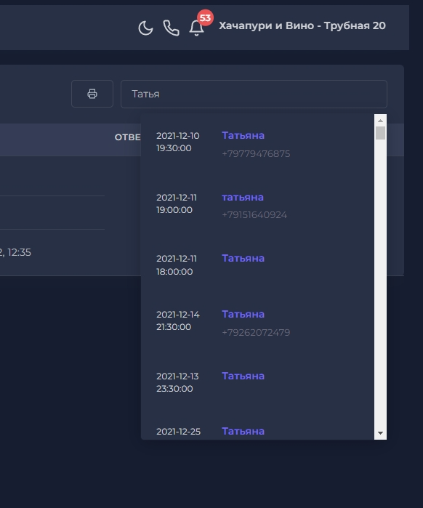Viewport: 423px width, 508px height.
Task: Focus the search field containing Татья
Action: (254, 94)
